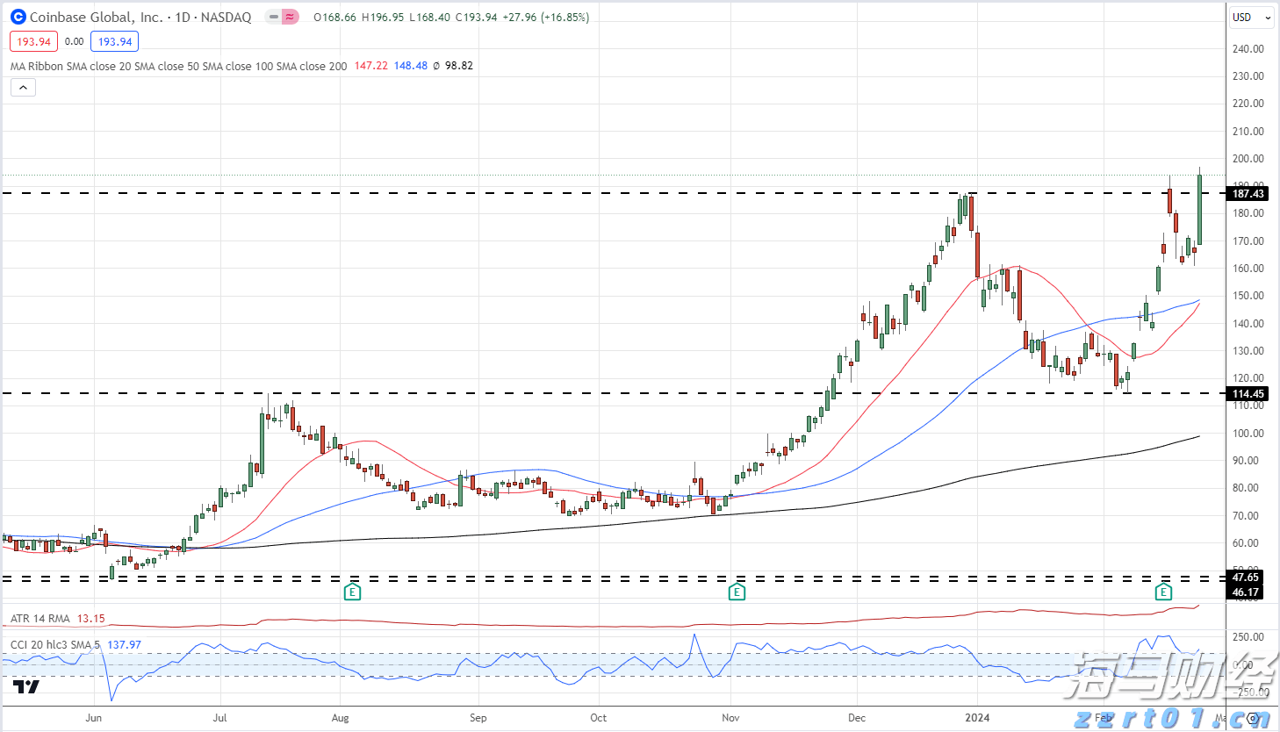Screen dimensions: 1280x732
Task: Click the earnings E marker beneath November
Action: [736, 592]
